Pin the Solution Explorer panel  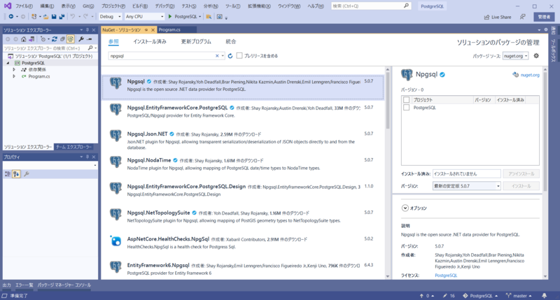tap(87, 30)
